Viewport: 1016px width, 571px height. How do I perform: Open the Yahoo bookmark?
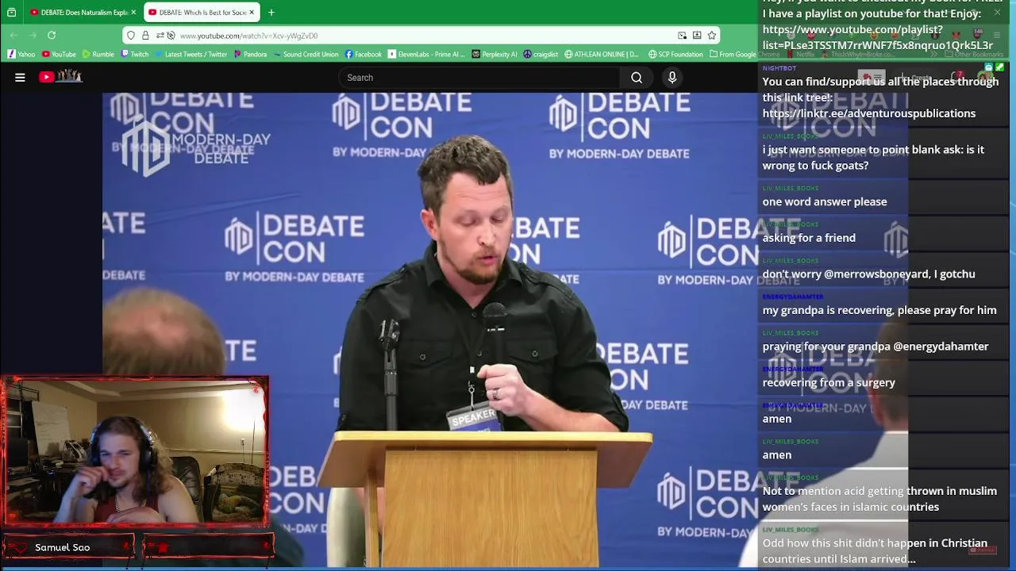tap(21, 54)
